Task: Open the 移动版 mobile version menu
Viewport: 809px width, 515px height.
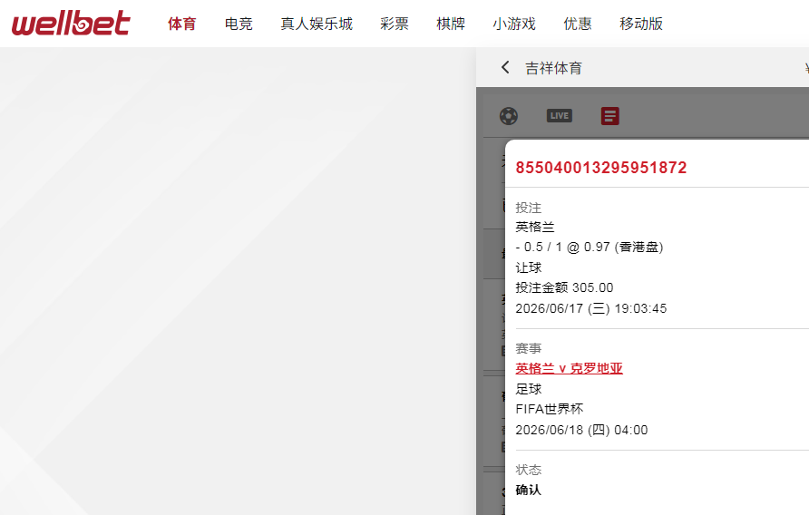Action: coord(641,24)
